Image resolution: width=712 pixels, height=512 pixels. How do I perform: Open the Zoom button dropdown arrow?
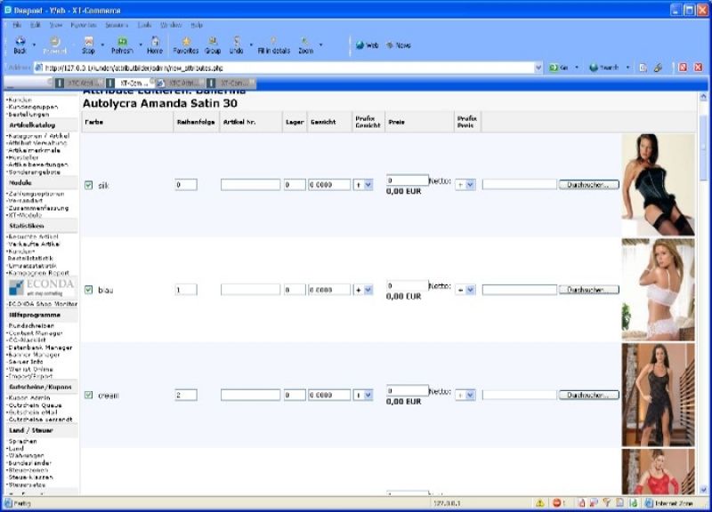(x=321, y=45)
